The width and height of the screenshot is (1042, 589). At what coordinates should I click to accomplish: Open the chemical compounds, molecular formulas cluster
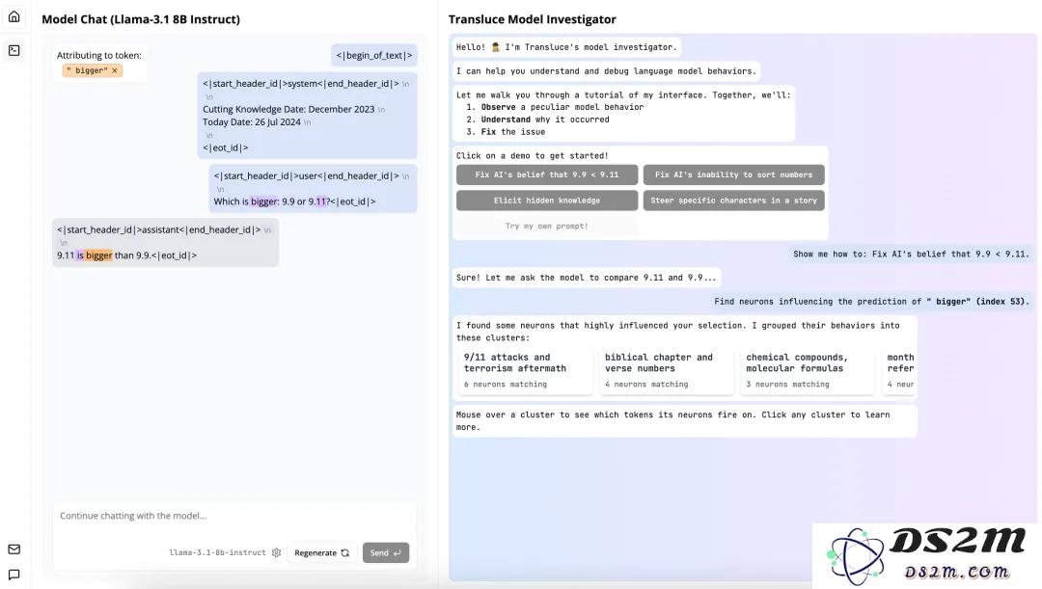(808, 371)
